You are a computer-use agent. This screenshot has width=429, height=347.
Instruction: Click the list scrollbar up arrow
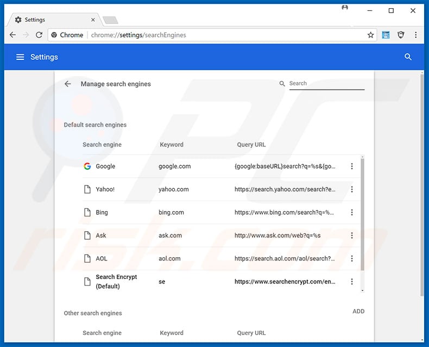[362, 157]
